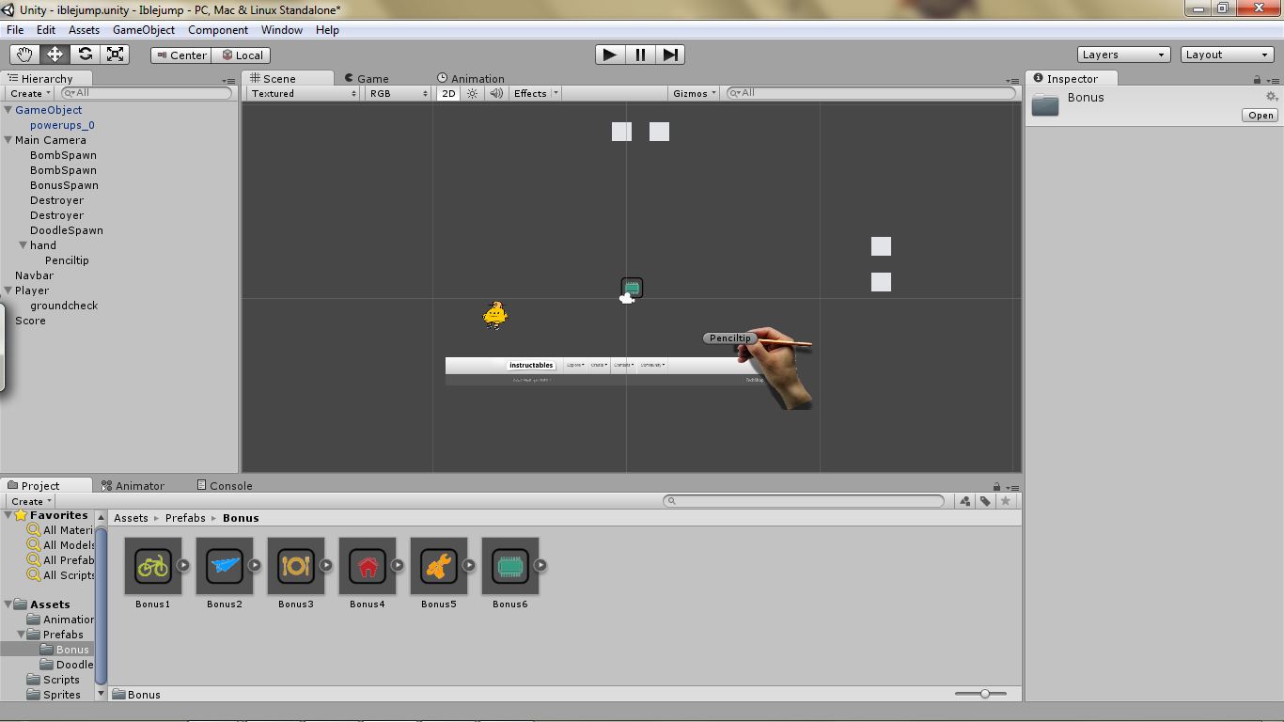Select the Move tool in the toolbar
Screen dimensions: 1284x722
pos(55,55)
